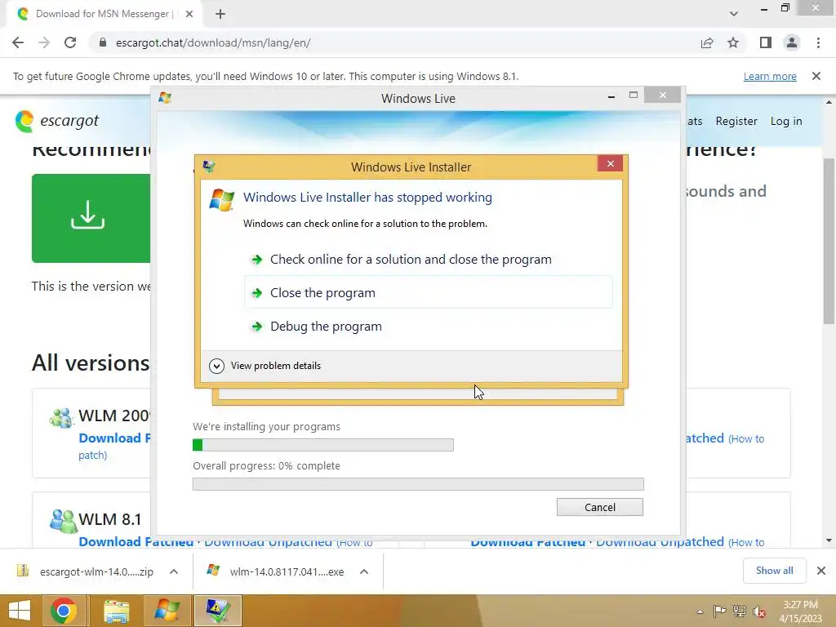The height and width of the screenshot is (627, 836).
Task: Open Action Center flag icon
Action: pos(720,611)
